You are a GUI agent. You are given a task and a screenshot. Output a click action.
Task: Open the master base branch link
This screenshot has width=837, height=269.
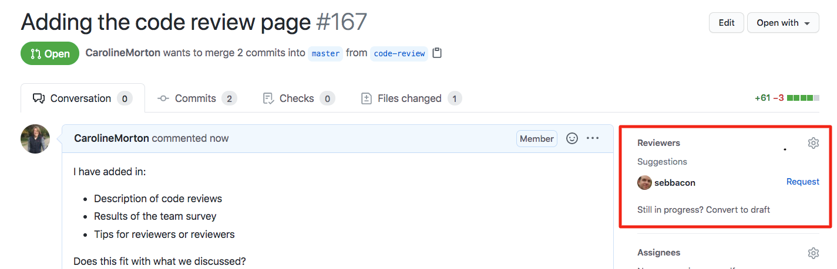[325, 53]
